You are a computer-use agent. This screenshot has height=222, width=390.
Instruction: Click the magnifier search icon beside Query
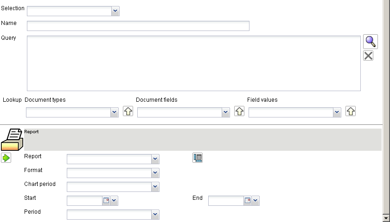[x=370, y=42]
